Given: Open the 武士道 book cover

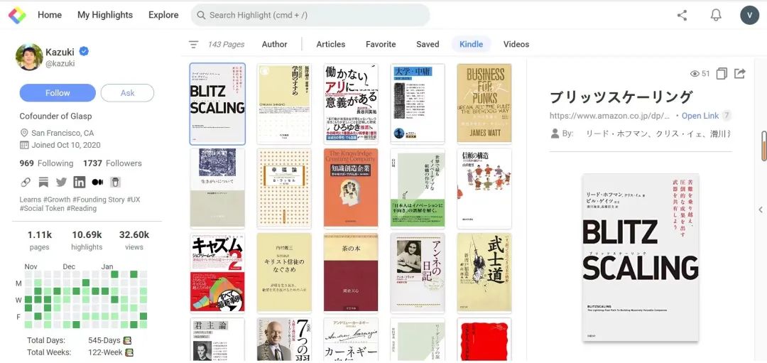Looking at the screenshot, I should point(484,273).
